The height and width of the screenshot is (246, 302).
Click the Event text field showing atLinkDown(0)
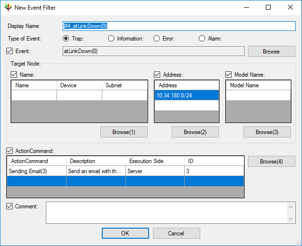click(x=153, y=51)
